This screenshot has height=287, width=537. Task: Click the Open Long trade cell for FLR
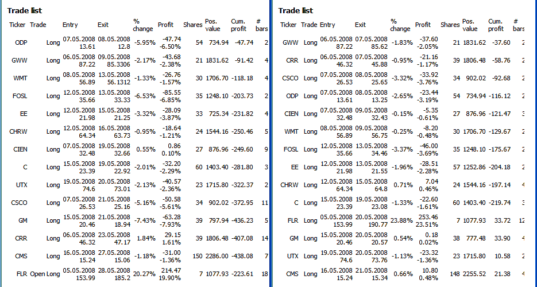(x=45, y=274)
